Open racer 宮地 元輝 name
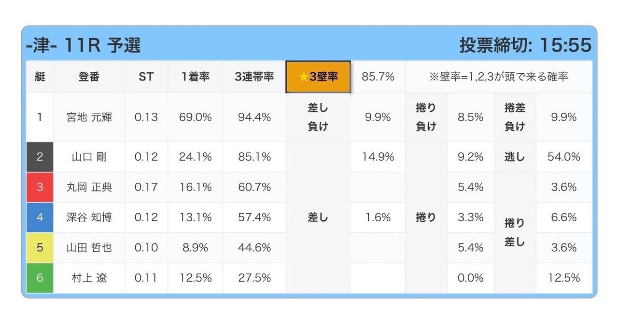 coord(89,117)
